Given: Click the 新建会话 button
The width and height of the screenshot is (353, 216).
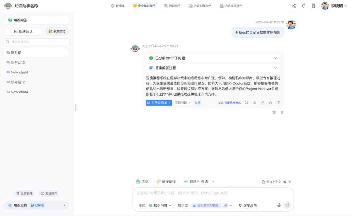Looking at the screenshot, I should click(x=23, y=31).
